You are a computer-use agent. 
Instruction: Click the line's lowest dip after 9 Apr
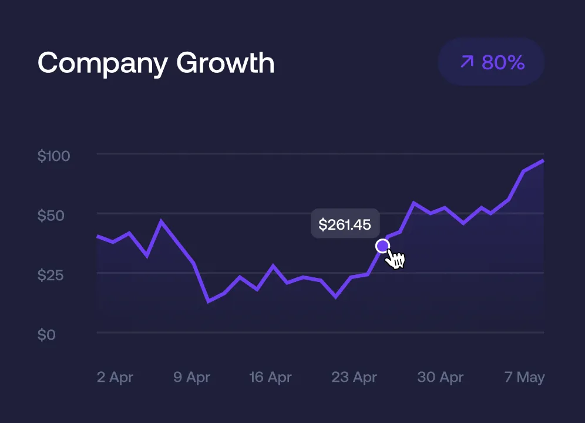[x=208, y=301]
